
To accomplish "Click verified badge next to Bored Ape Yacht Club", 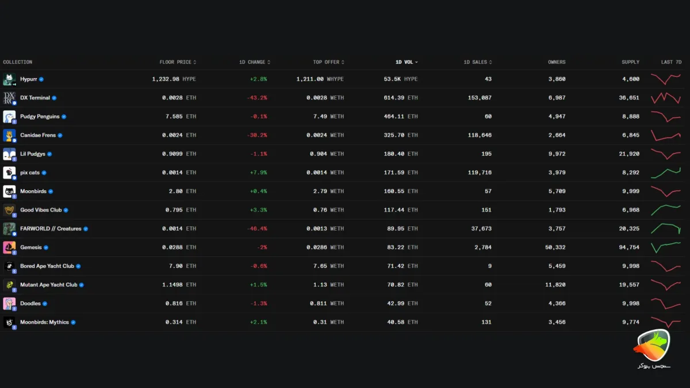I will coord(78,266).
